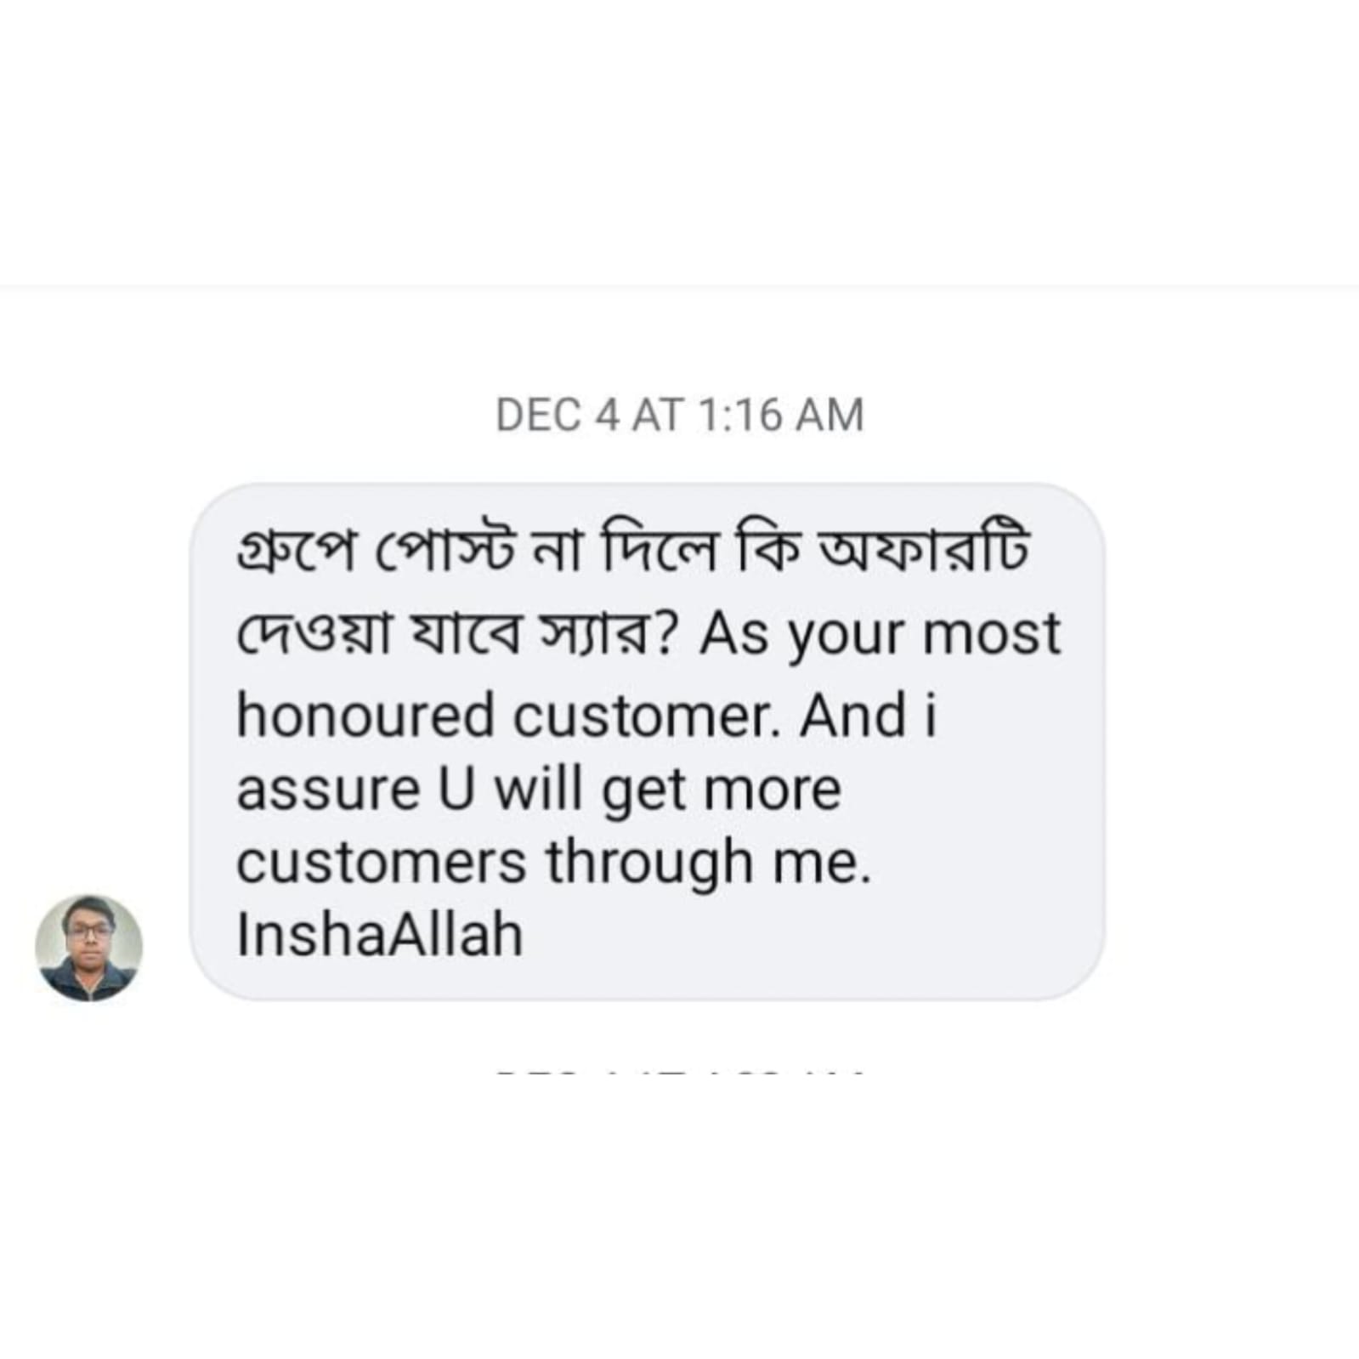This screenshot has height=1359, width=1359.
Task: Tap the cut-off timestamp below the message
Action: 679,1073
